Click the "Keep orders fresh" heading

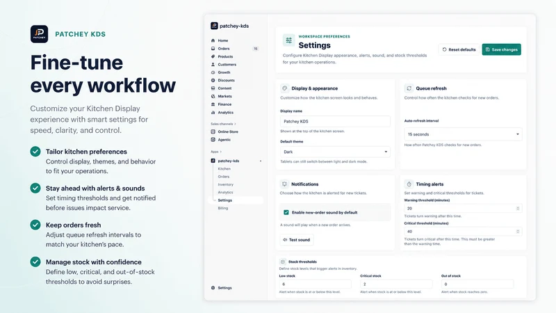pos(74,225)
